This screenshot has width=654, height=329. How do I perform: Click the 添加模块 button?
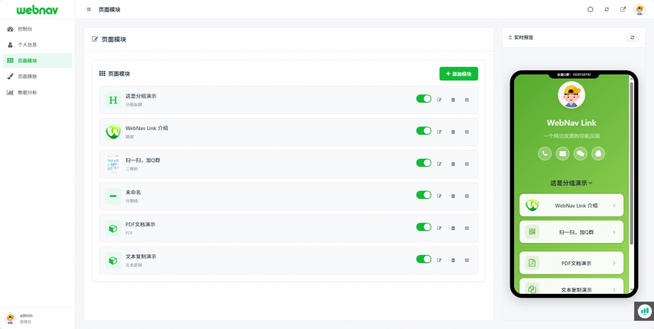pos(459,74)
